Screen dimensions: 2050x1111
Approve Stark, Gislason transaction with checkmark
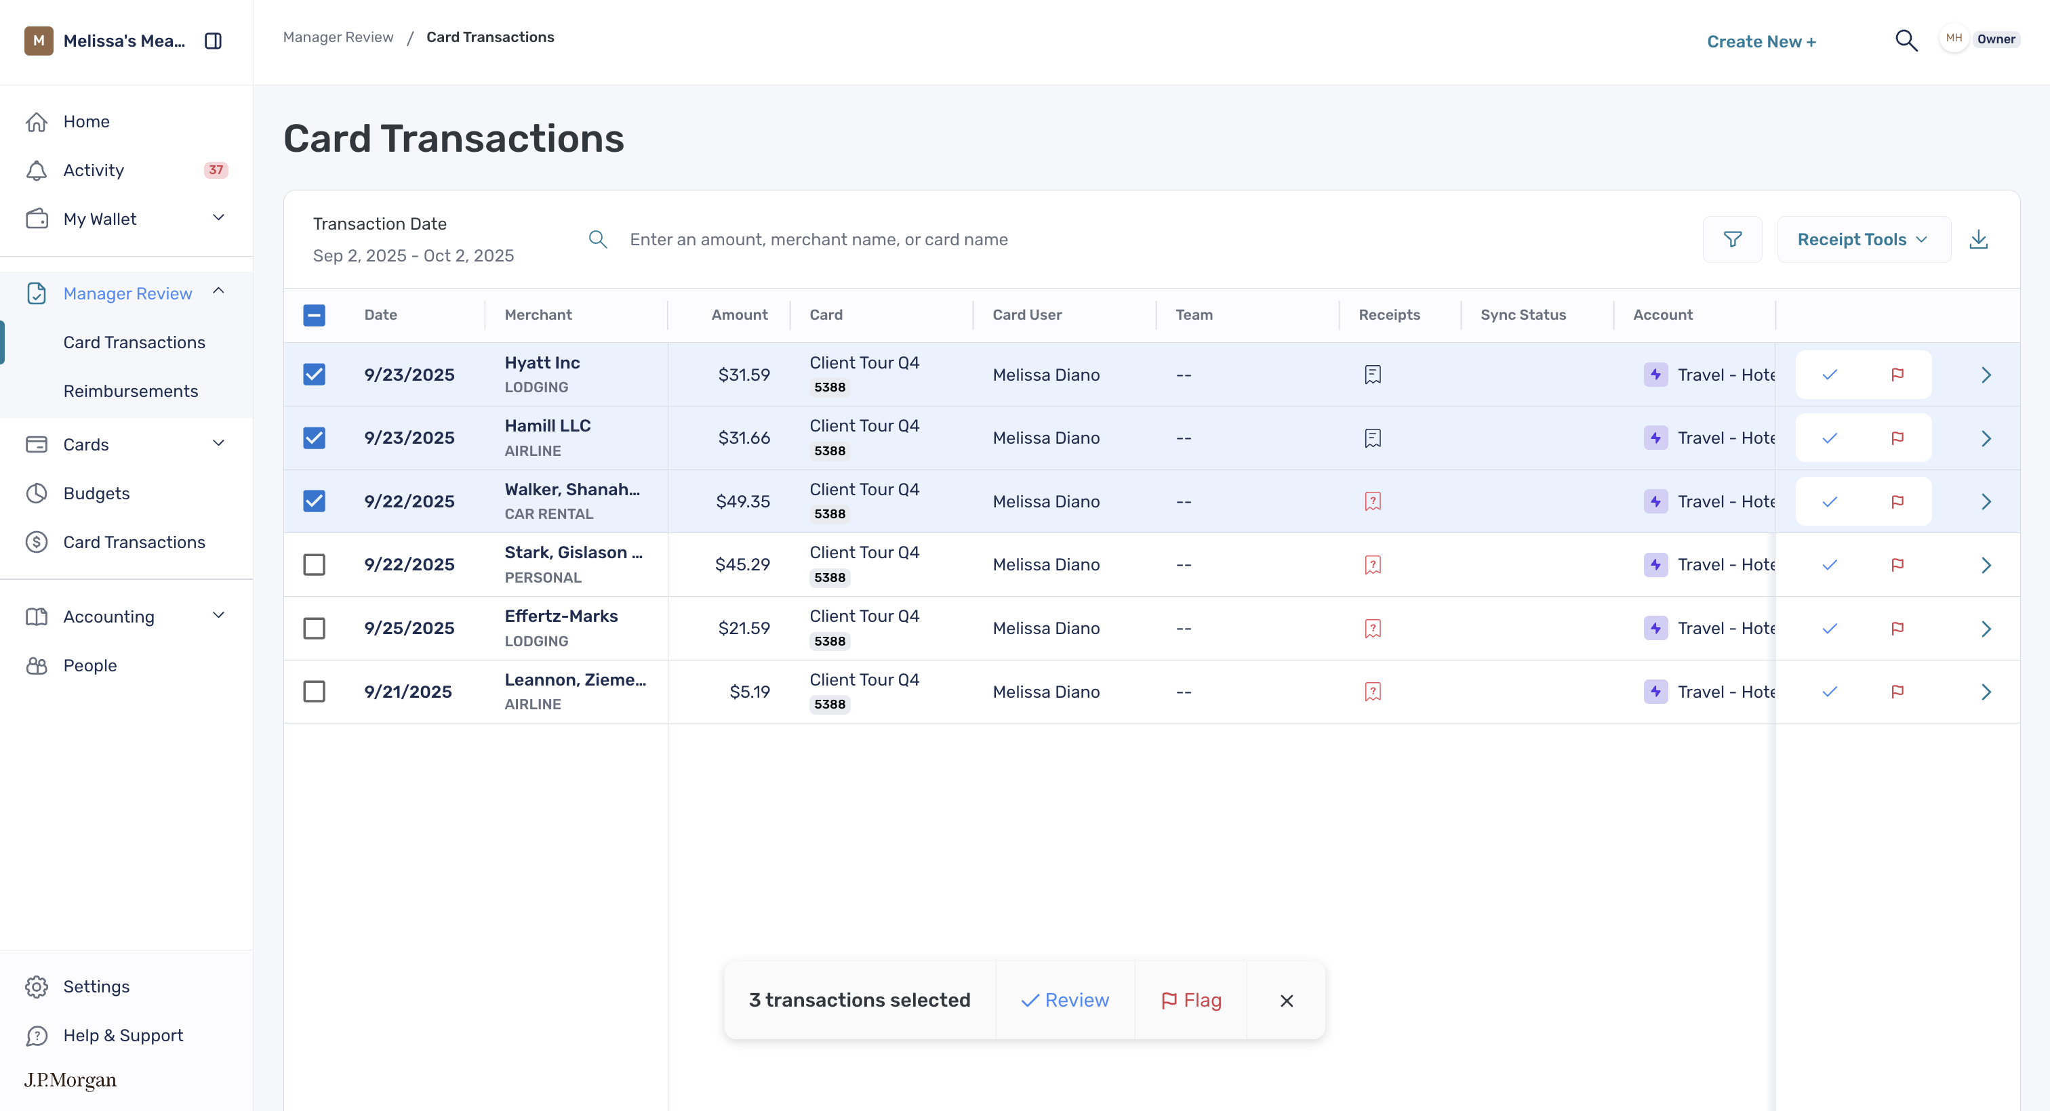click(1830, 565)
